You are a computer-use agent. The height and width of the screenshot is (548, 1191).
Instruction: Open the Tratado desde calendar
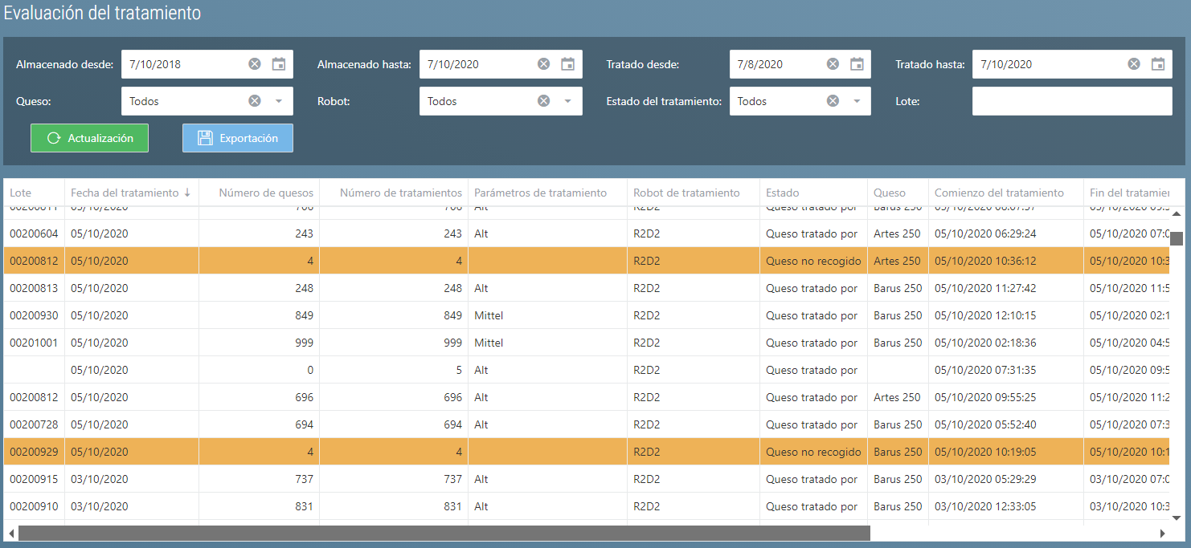click(x=857, y=64)
